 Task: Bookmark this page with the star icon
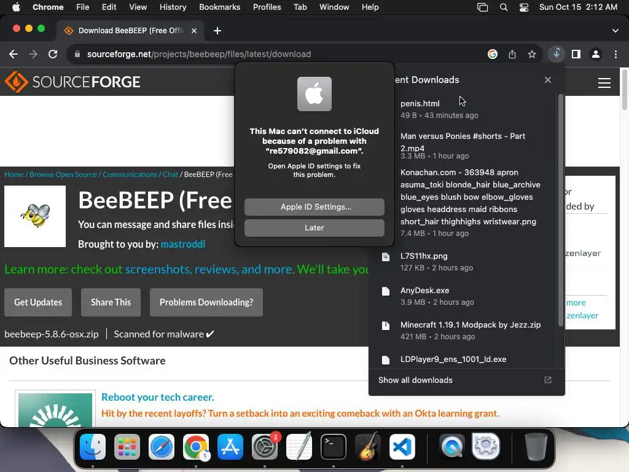[x=532, y=54]
